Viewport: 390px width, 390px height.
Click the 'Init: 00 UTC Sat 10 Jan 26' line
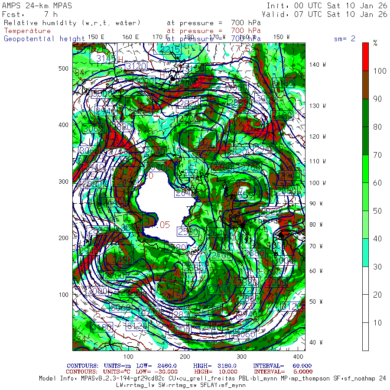click(327, 6)
